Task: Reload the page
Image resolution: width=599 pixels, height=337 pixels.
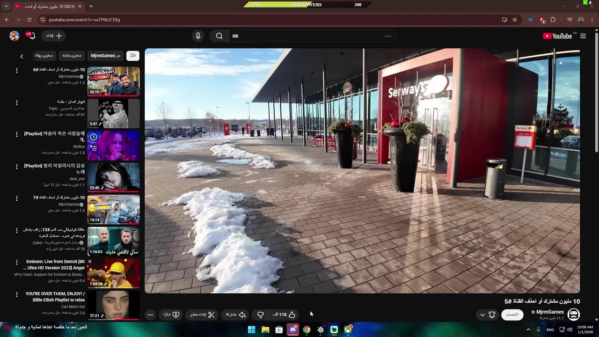Action: pos(29,20)
